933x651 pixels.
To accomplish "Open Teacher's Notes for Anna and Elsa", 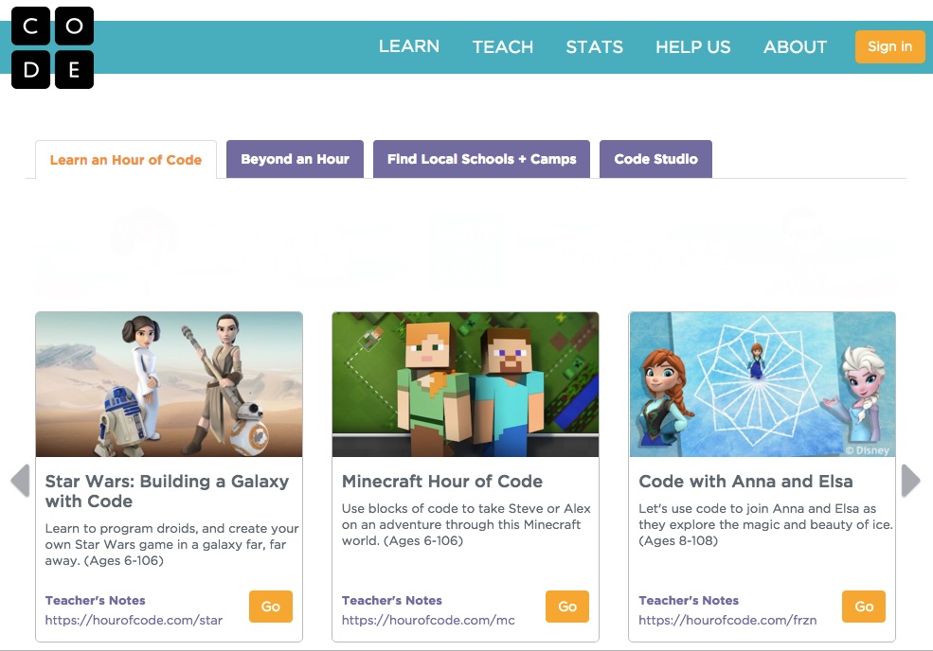I will [x=688, y=600].
